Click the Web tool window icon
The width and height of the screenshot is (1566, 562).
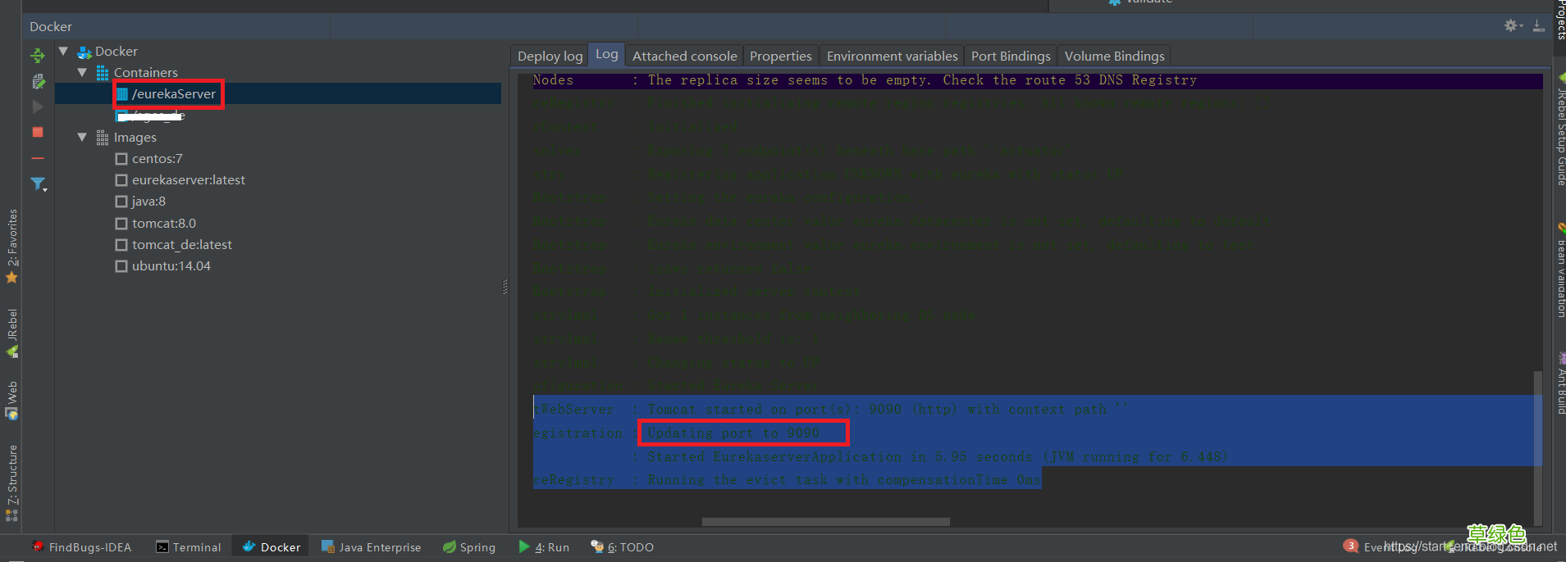click(x=11, y=414)
